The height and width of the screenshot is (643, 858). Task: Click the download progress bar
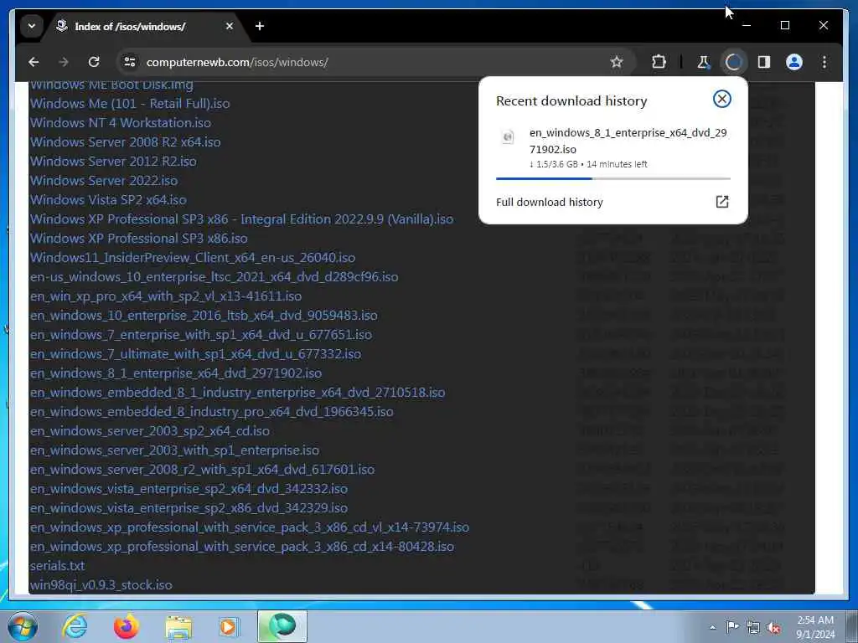coord(612,178)
